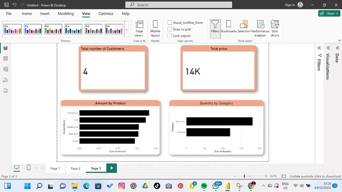The width and height of the screenshot is (342, 192).
Task: Switch to Insert ribbon tab
Action: [44, 14]
